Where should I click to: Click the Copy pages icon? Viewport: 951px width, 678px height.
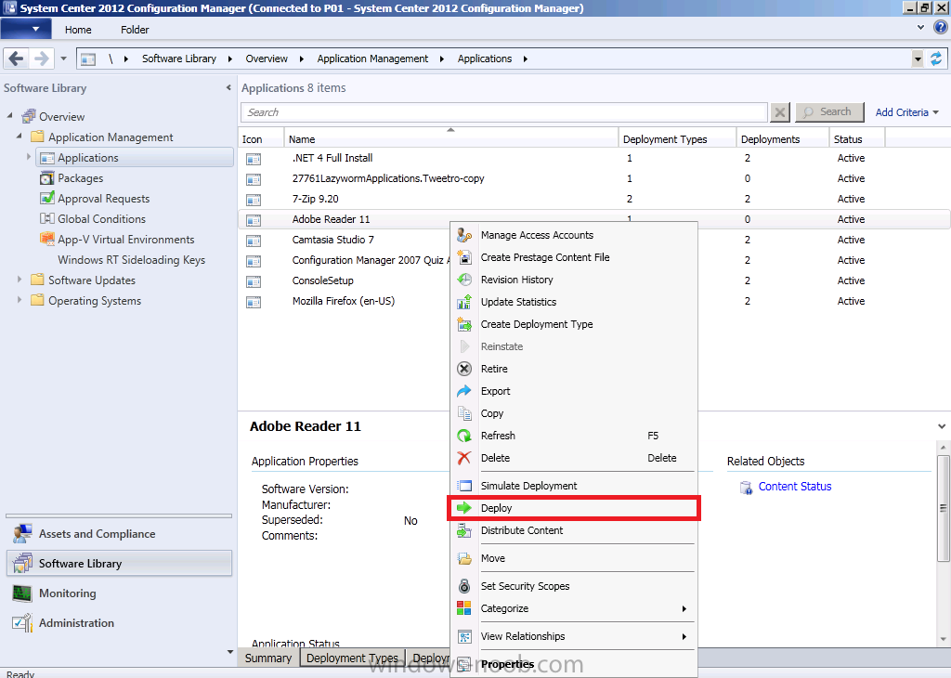(464, 413)
